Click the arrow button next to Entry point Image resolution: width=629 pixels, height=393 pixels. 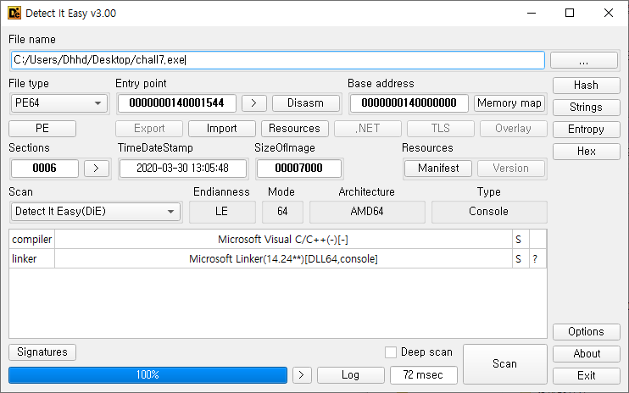[x=254, y=103]
